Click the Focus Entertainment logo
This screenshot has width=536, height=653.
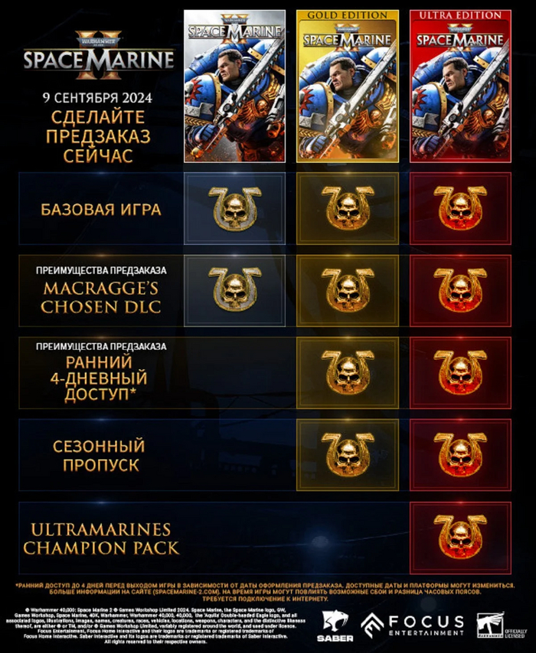412,625
